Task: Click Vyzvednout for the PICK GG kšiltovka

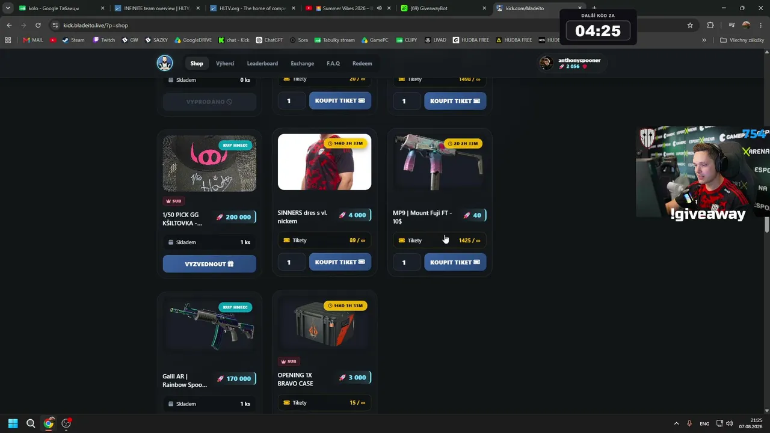Action: (x=209, y=264)
